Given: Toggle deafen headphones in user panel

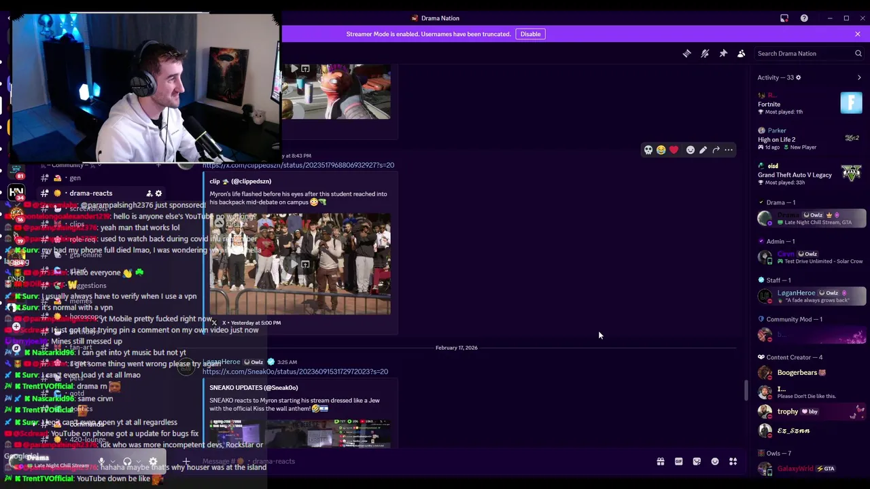Looking at the screenshot, I should pos(127,462).
